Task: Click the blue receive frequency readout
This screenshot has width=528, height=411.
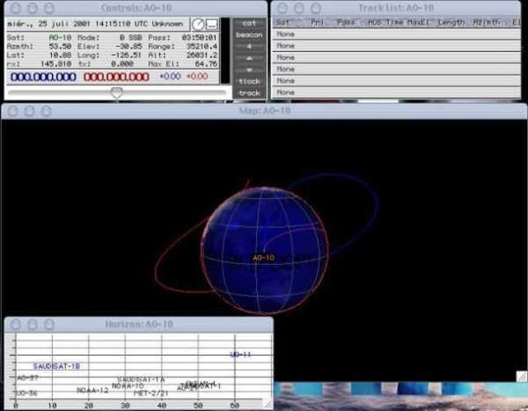Action: 43,77
